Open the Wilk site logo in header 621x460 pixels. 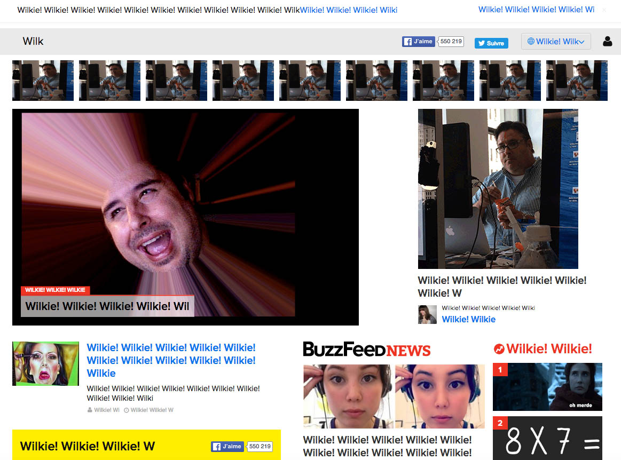33,41
